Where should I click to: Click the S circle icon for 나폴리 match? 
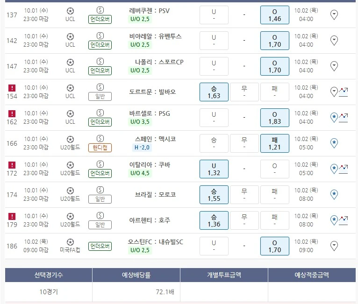click(100, 62)
